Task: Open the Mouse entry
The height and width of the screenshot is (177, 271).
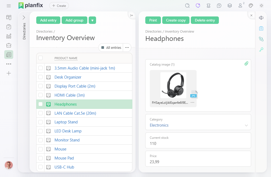Action: (60, 149)
